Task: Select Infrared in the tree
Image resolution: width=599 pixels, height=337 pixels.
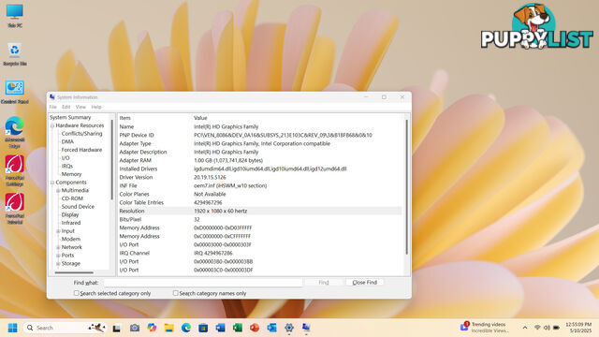Action: click(x=71, y=223)
